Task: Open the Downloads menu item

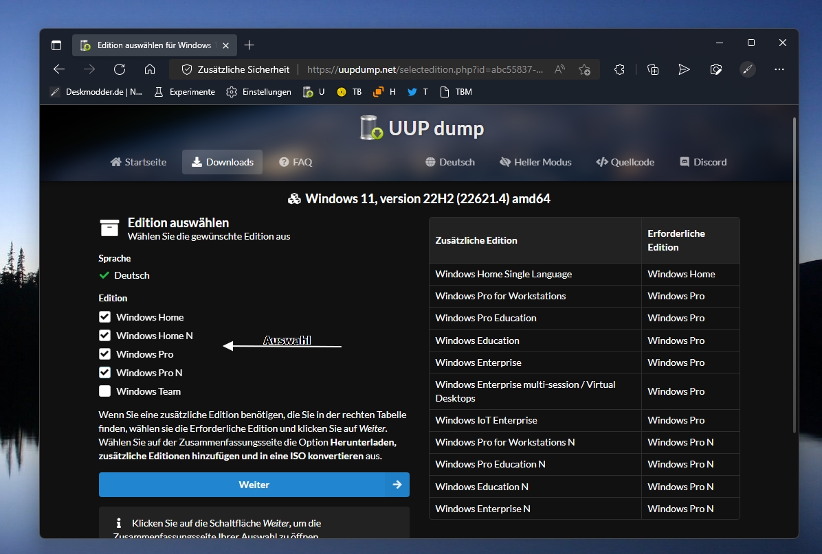Action: click(222, 162)
